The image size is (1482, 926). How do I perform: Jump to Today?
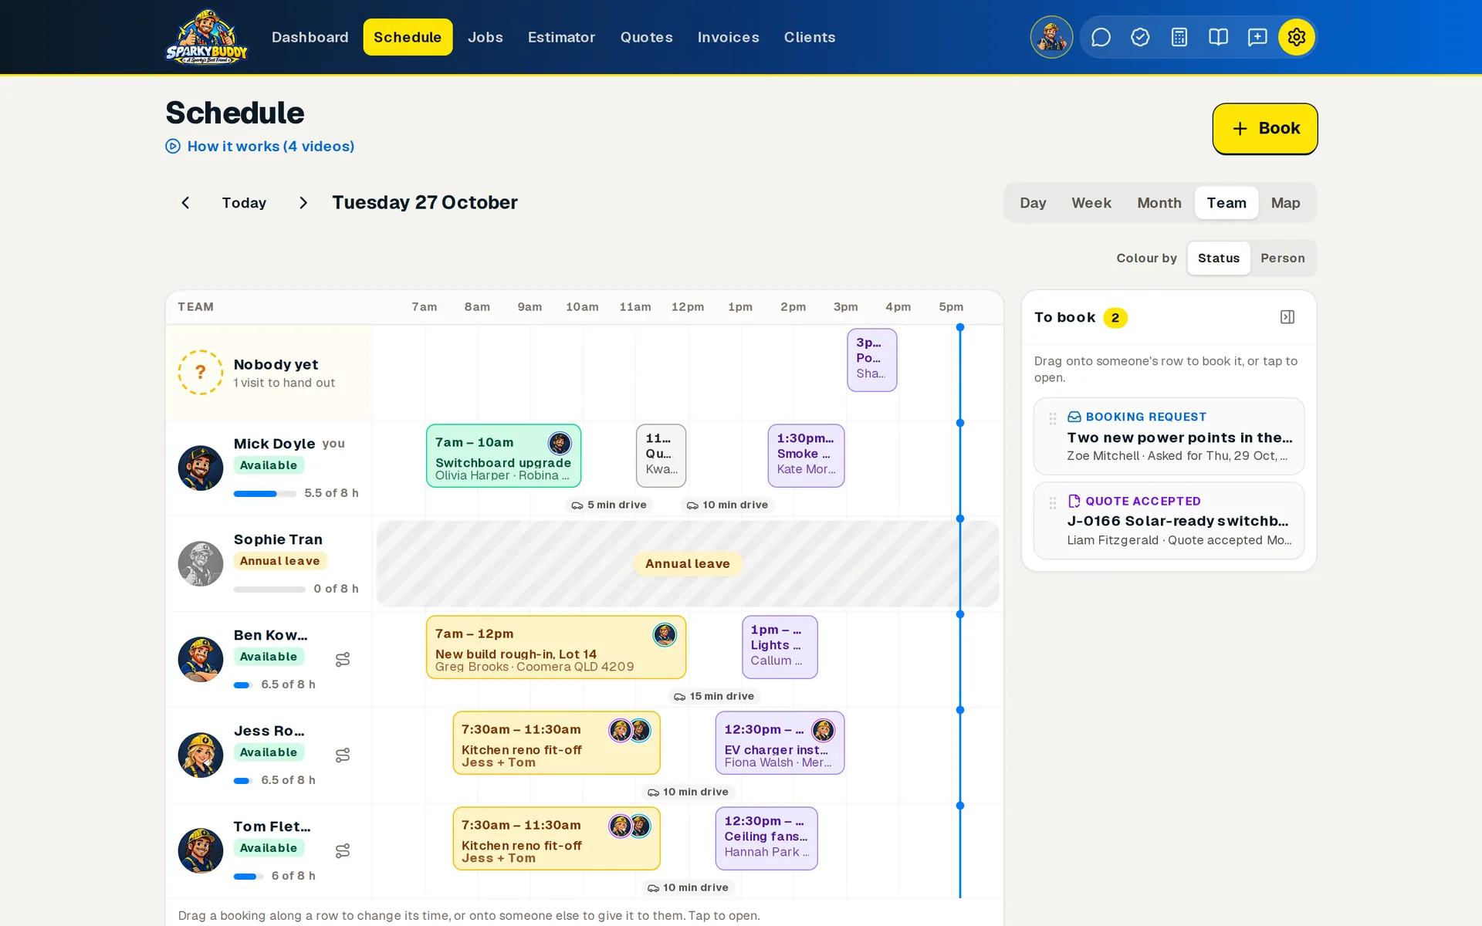coord(244,203)
